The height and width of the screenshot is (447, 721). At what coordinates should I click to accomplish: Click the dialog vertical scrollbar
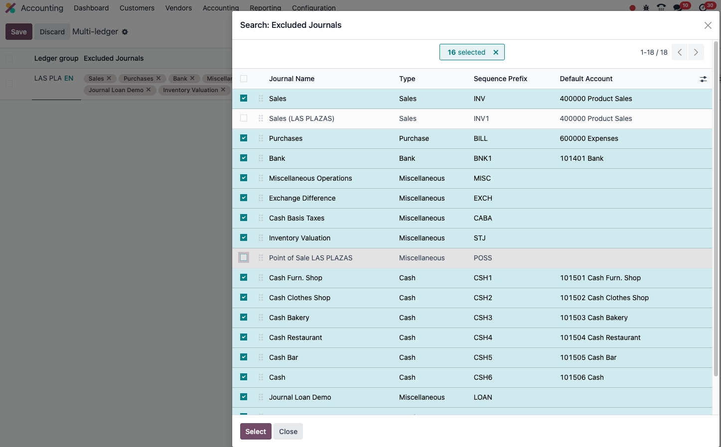click(x=716, y=209)
